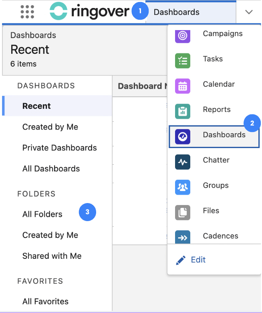Click the Chatter pulse icon
The height and width of the screenshot is (313, 262).
coord(183,162)
